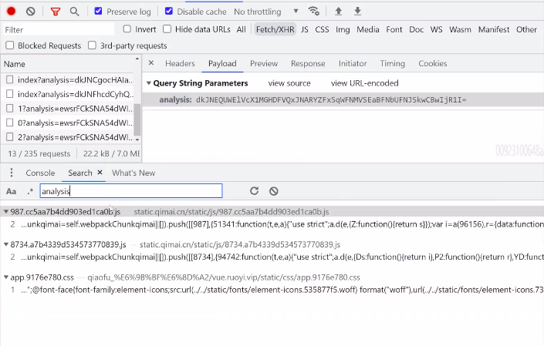This screenshot has height=346, width=544.
Task: Check Blocked Requests checkbox
Action: click(10, 45)
